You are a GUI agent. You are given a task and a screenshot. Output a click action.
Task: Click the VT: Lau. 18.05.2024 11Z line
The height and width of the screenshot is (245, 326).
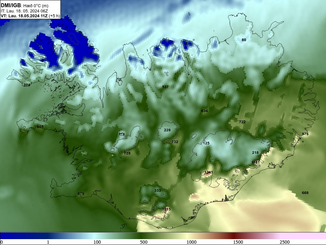[x=24, y=16]
